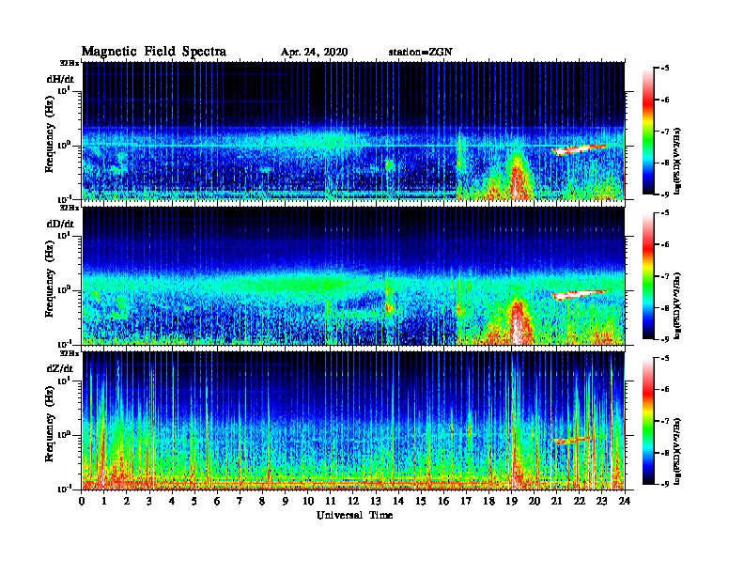Image resolution: width=744 pixels, height=575 pixels.
Task: Click the hour '19' tick label
Action: [511, 501]
